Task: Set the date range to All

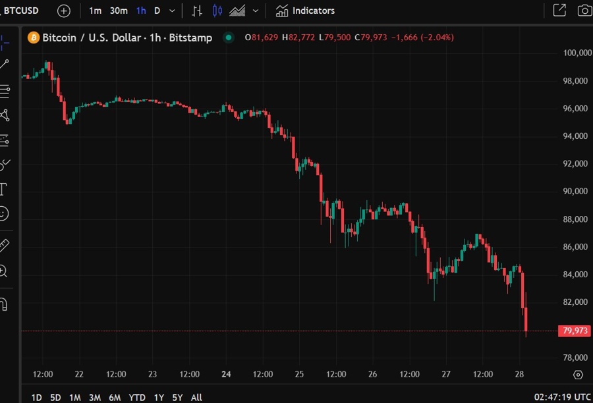Action: [x=196, y=397]
